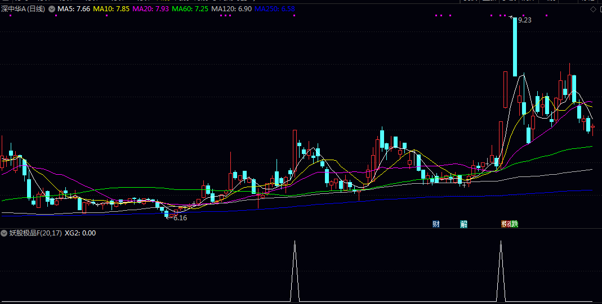Screen dimensions: 602x304
Task: Expand the main chart indicator dropdown arrow
Action: click(x=52, y=9)
